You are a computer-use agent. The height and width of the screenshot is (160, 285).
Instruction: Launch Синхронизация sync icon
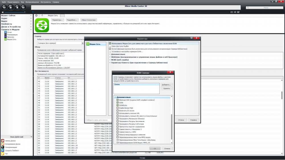point(3,147)
